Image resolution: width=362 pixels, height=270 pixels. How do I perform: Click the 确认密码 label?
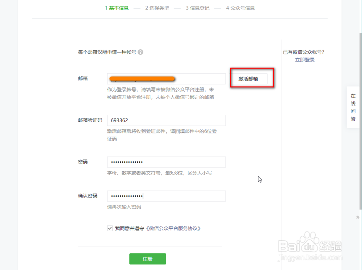88,196
